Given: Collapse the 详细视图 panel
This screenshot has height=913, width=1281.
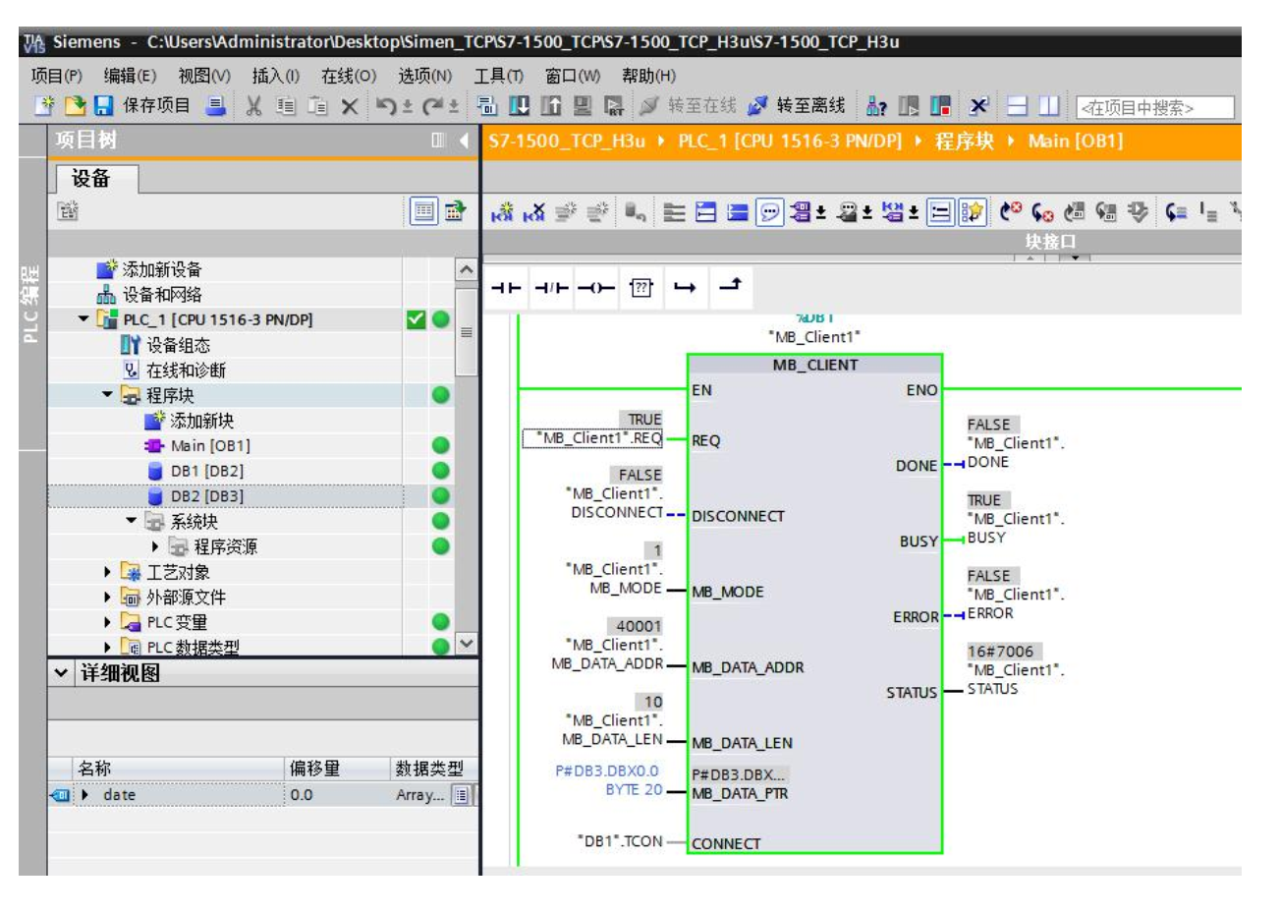Looking at the screenshot, I should 62,673.
